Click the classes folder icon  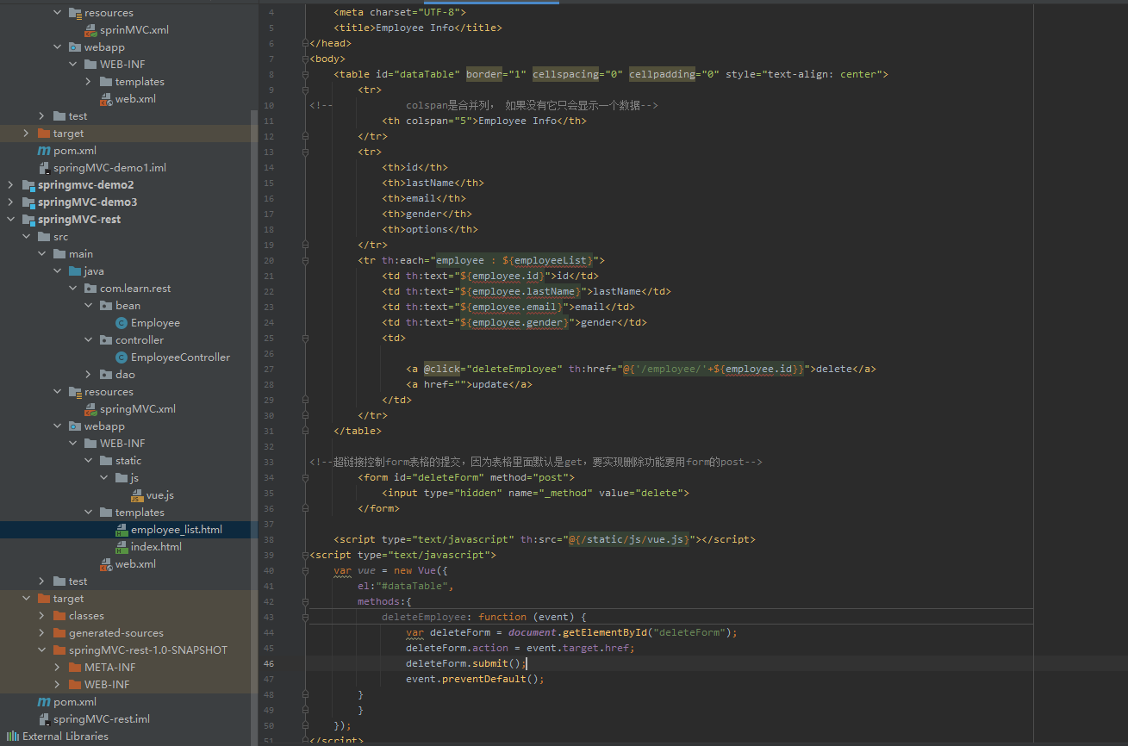point(59,616)
